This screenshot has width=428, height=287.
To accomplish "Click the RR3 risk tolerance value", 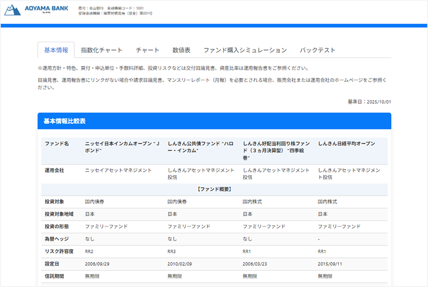I will (172, 251).
